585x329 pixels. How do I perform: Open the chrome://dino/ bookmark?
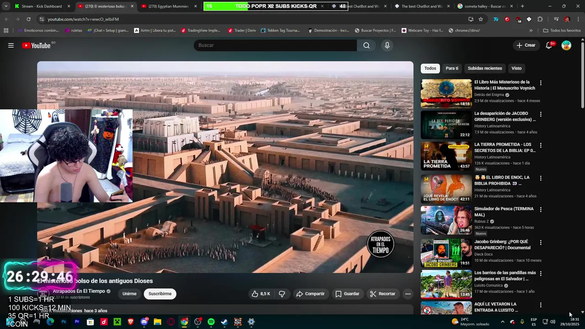[x=464, y=31]
